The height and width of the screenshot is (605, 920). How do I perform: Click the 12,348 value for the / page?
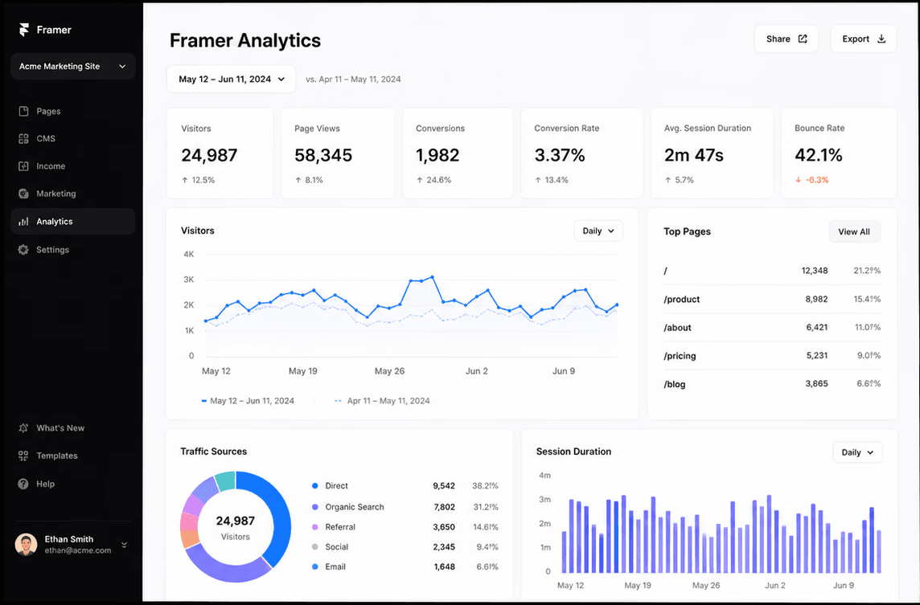(x=815, y=271)
